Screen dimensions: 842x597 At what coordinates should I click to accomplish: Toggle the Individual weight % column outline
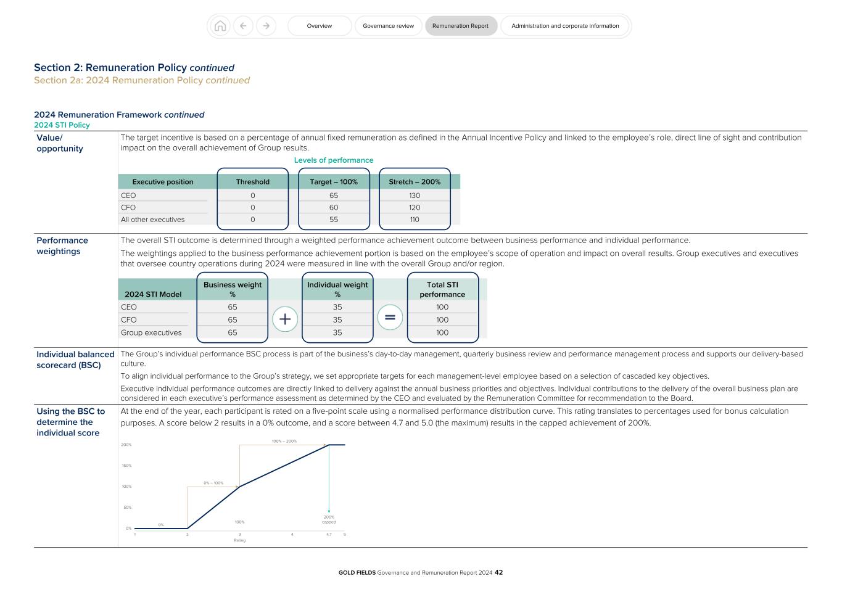337,289
